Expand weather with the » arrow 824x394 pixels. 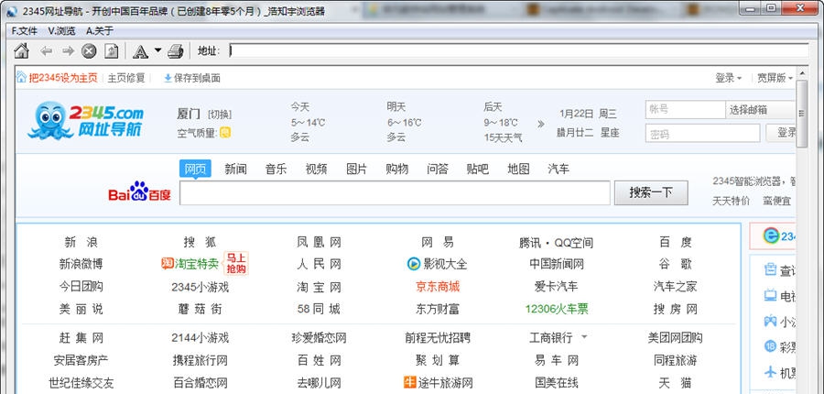tap(541, 124)
